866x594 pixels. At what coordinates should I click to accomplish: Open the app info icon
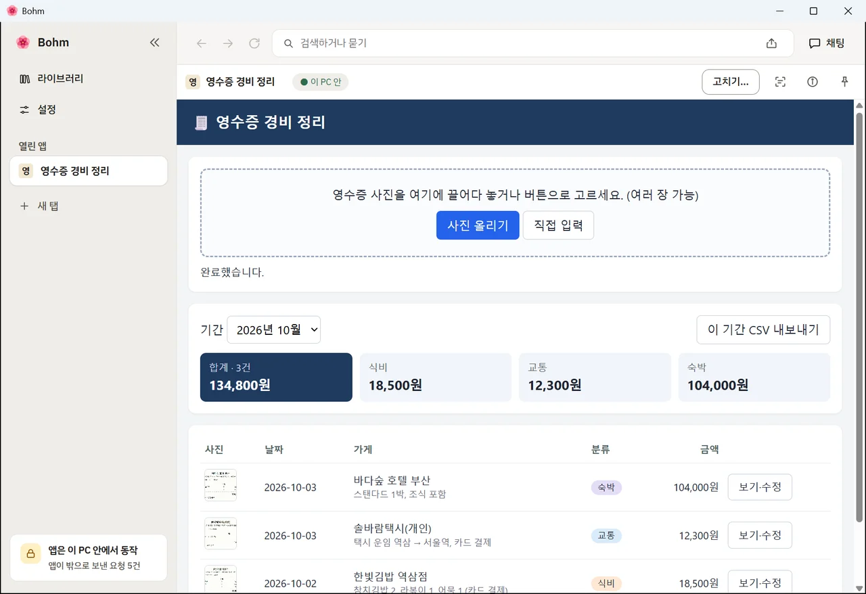pos(813,82)
